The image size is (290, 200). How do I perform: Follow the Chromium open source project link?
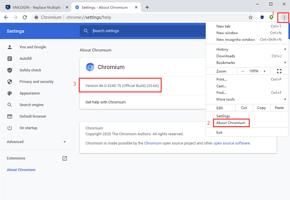click(x=153, y=143)
